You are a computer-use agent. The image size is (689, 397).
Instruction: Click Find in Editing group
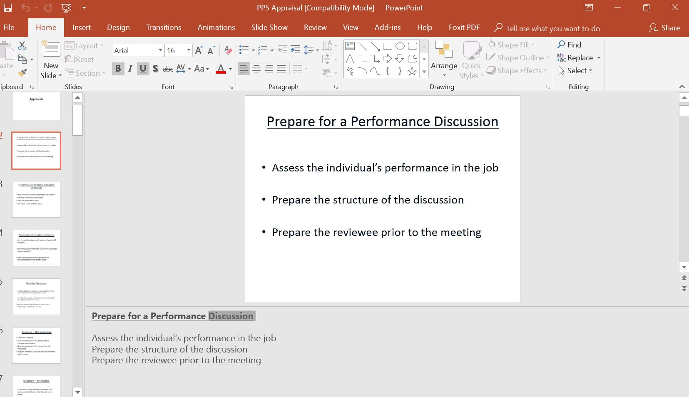(569, 45)
